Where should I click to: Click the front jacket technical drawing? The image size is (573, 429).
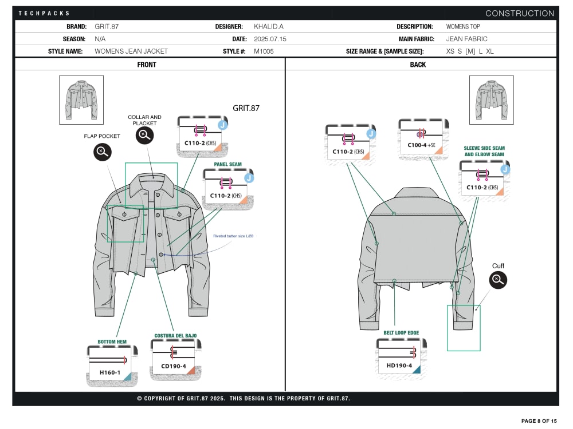point(151,245)
